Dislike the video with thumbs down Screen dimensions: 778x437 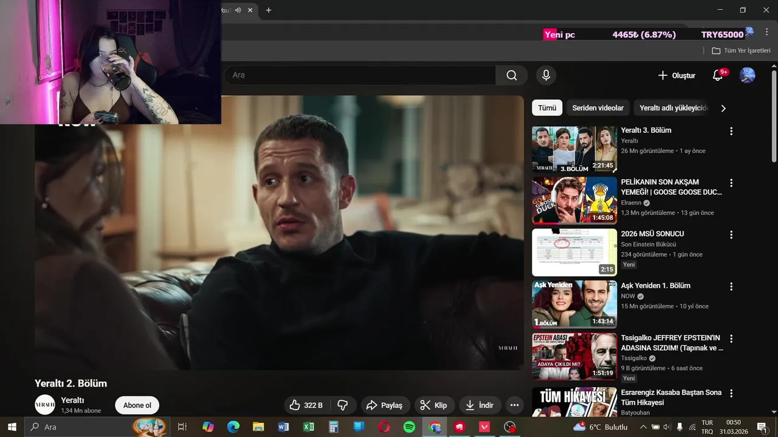[x=343, y=405]
